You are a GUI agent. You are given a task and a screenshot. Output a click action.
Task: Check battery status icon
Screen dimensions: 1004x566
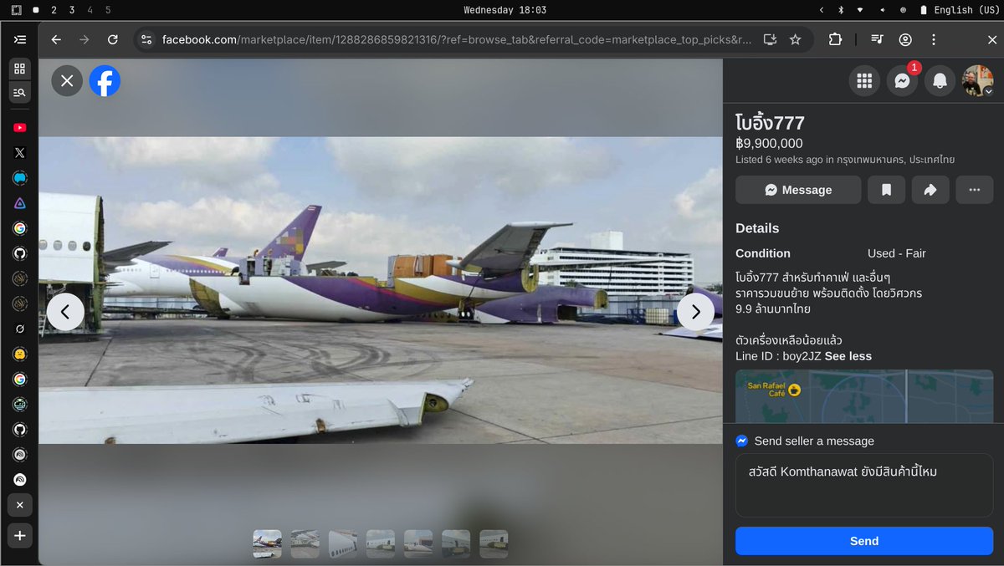click(924, 10)
